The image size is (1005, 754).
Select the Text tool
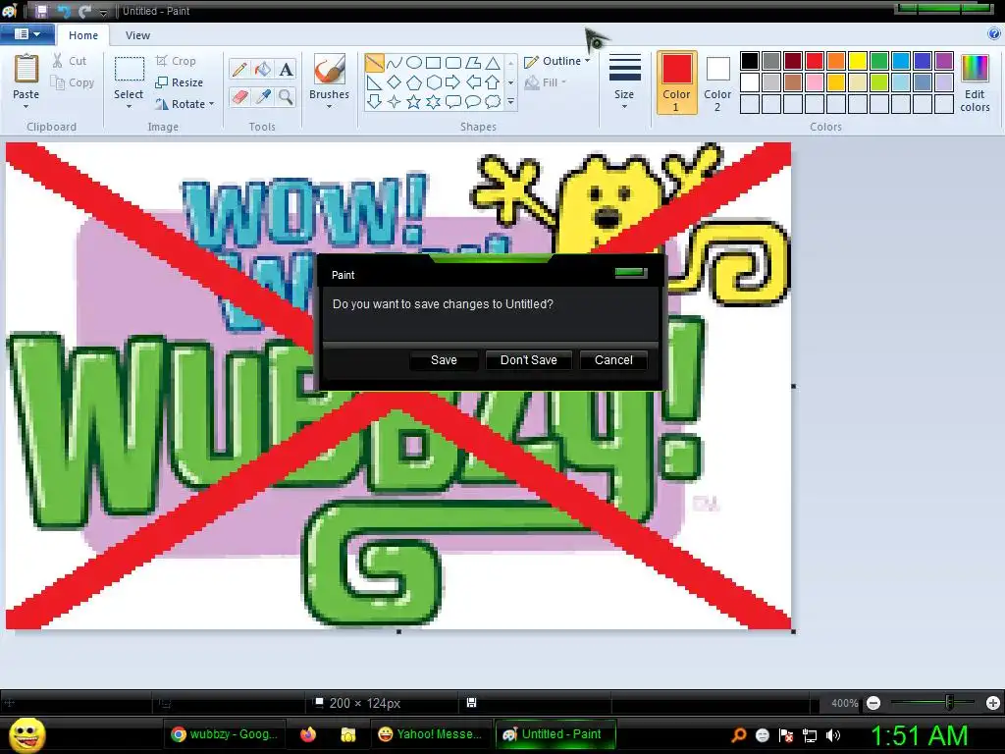click(286, 69)
